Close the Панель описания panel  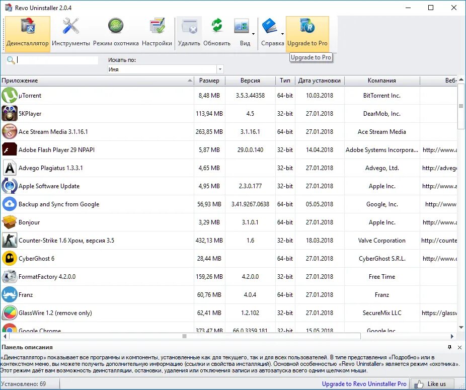click(460, 347)
